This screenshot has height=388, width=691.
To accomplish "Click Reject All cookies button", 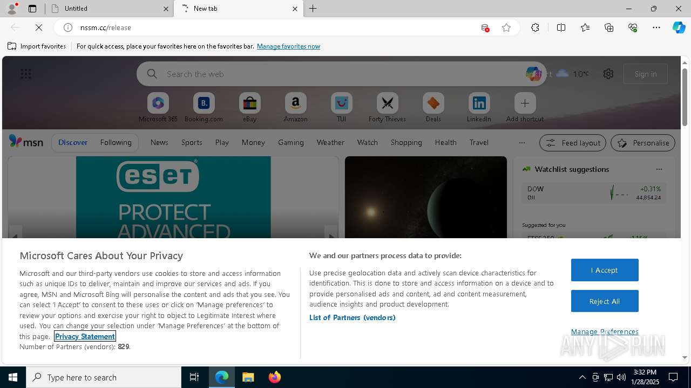I will [605, 301].
